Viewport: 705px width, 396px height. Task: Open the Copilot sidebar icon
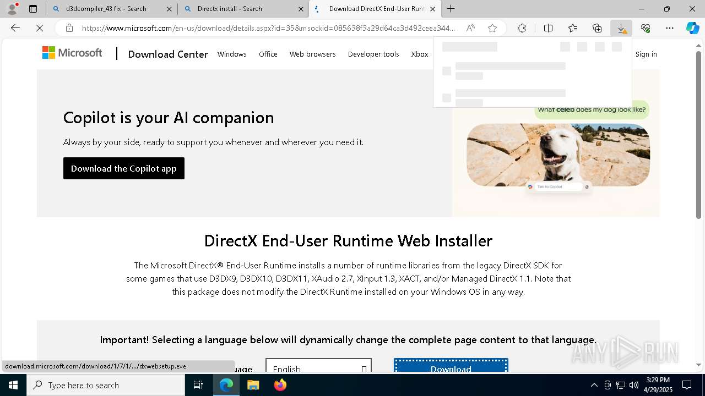click(x=692, y=28)
